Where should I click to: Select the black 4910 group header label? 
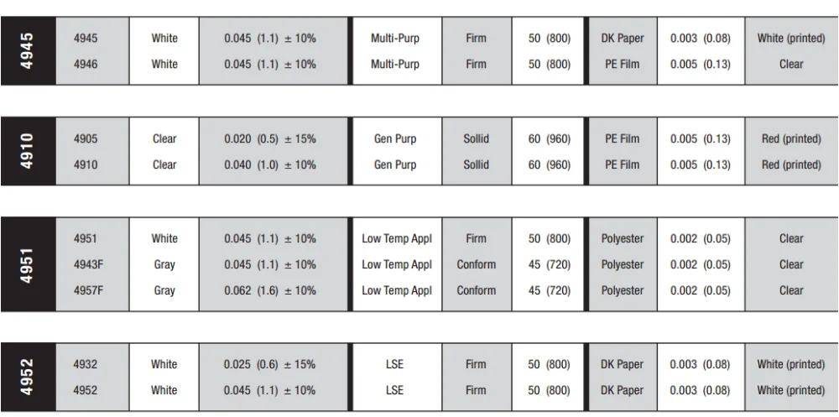click(28, 151)
